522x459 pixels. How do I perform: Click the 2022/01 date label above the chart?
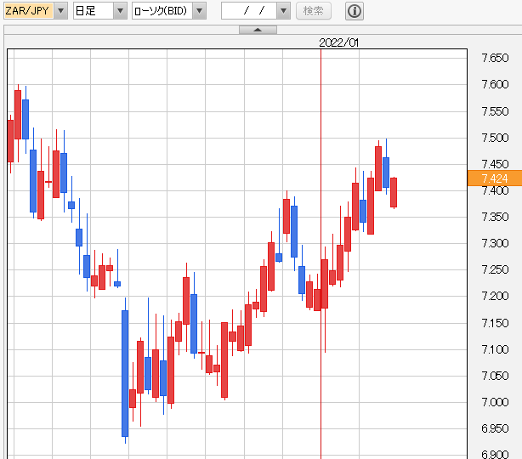pos(338,42)
